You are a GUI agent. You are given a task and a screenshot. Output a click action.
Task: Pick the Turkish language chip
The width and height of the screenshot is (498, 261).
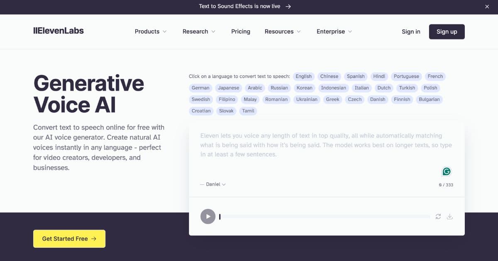click(407, 88)
